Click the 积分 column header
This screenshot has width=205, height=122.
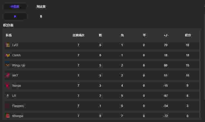coord(188,35)
